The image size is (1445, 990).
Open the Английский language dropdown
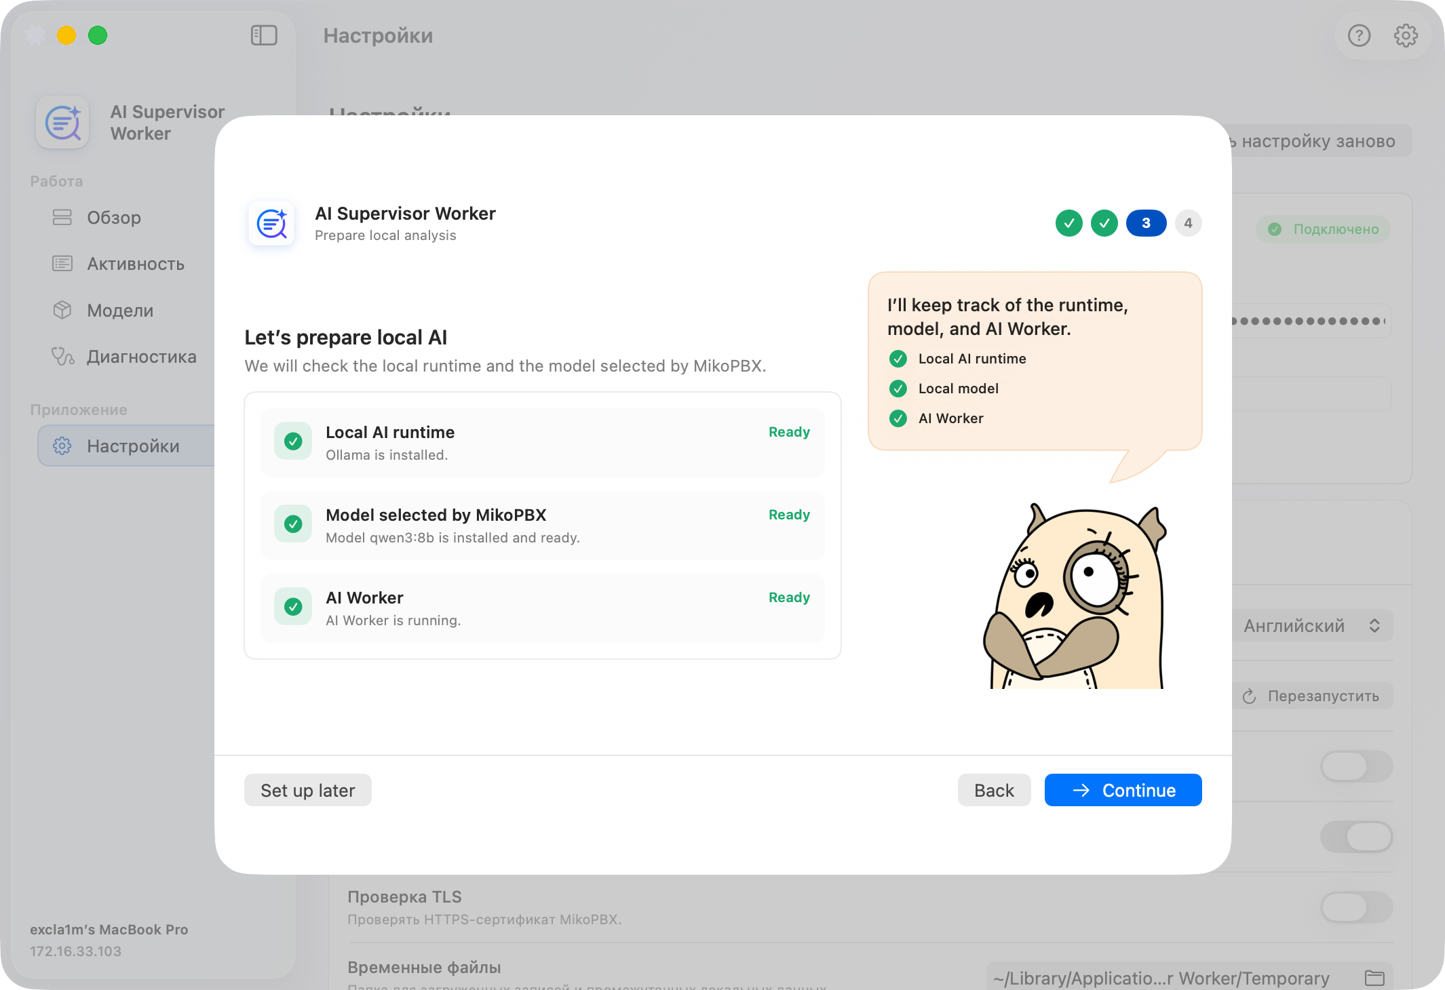tap(1312, 626)
